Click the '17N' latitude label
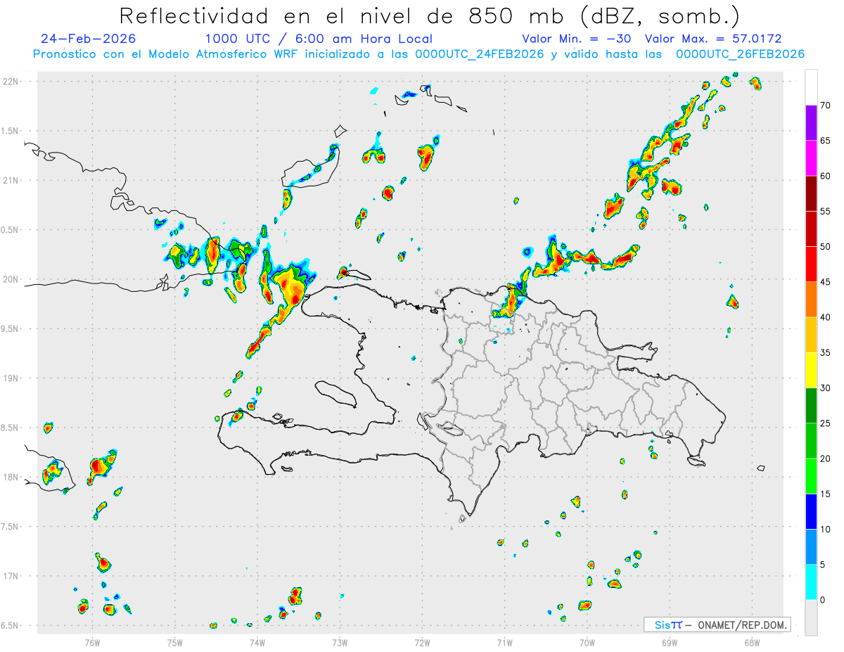Viewport: 844px width, 652px height. click(x=11, y=577)
